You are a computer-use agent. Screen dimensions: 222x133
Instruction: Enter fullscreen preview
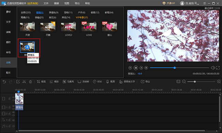[x=218, y=68]
